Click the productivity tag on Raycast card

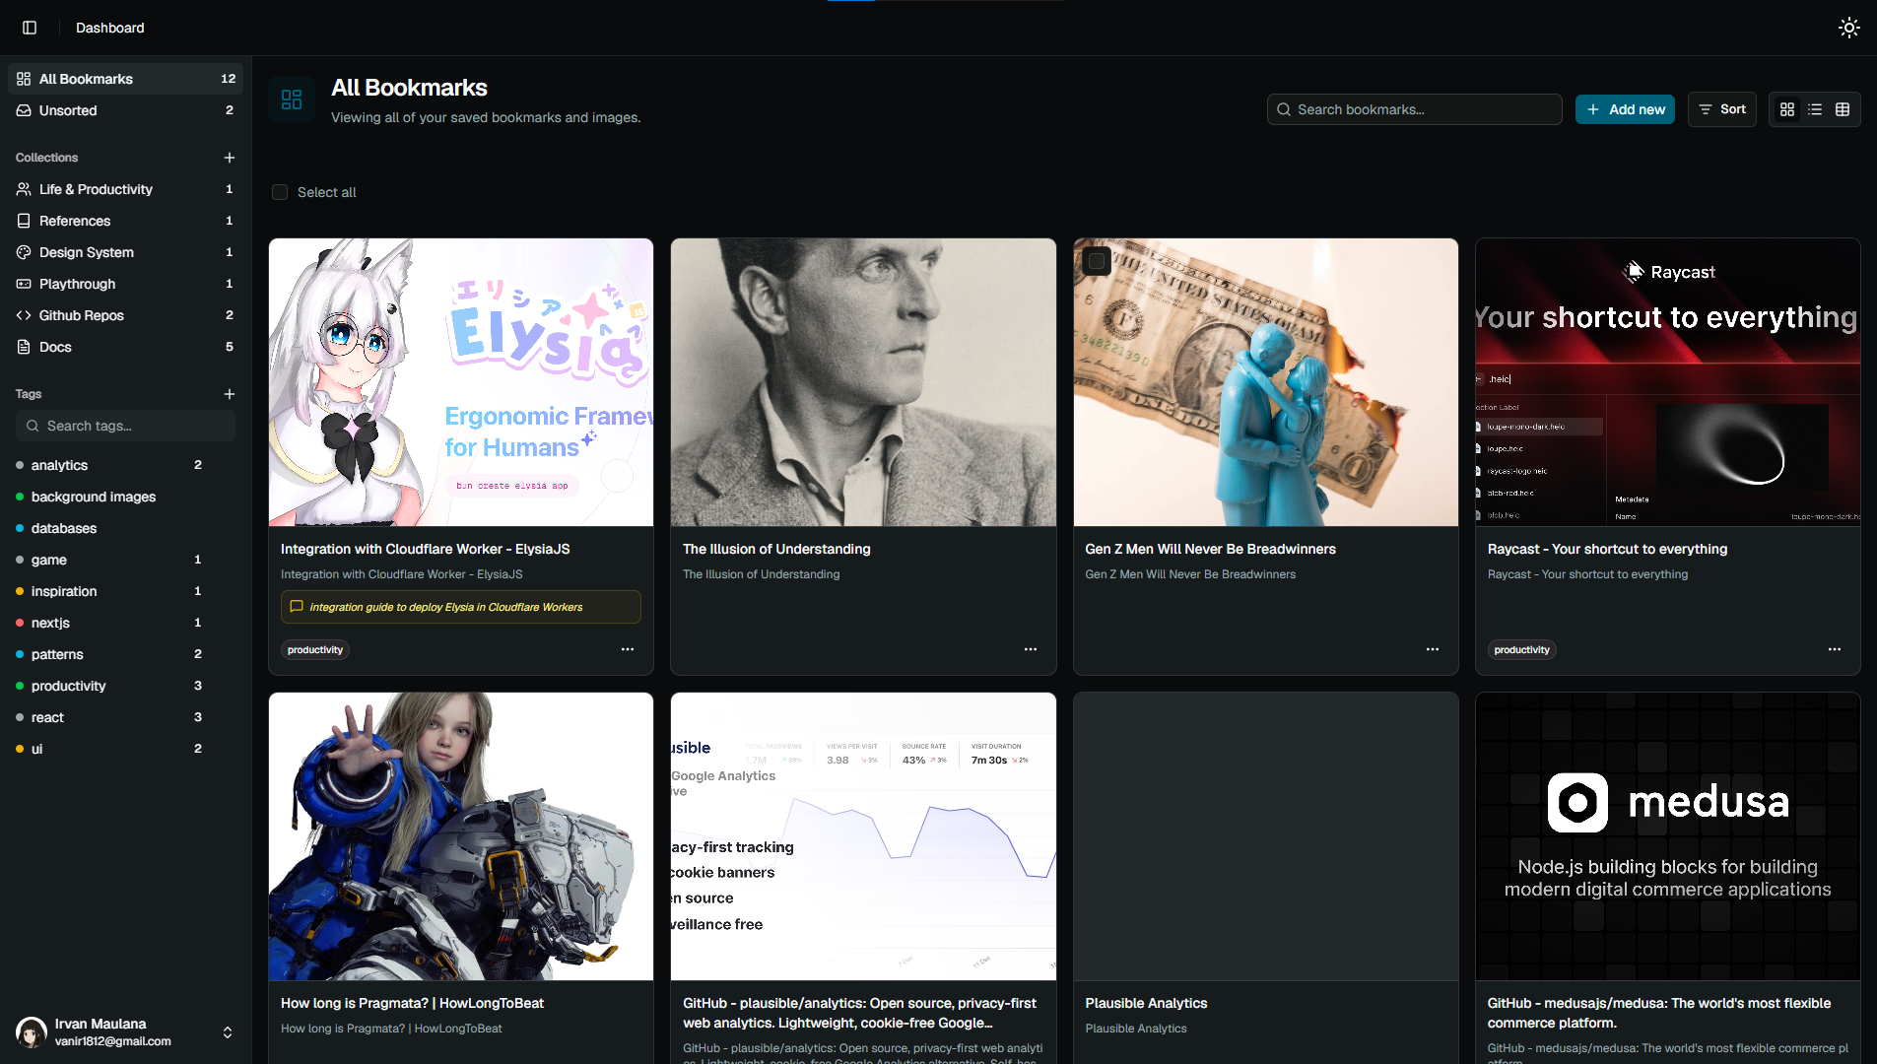point(1521,650)
